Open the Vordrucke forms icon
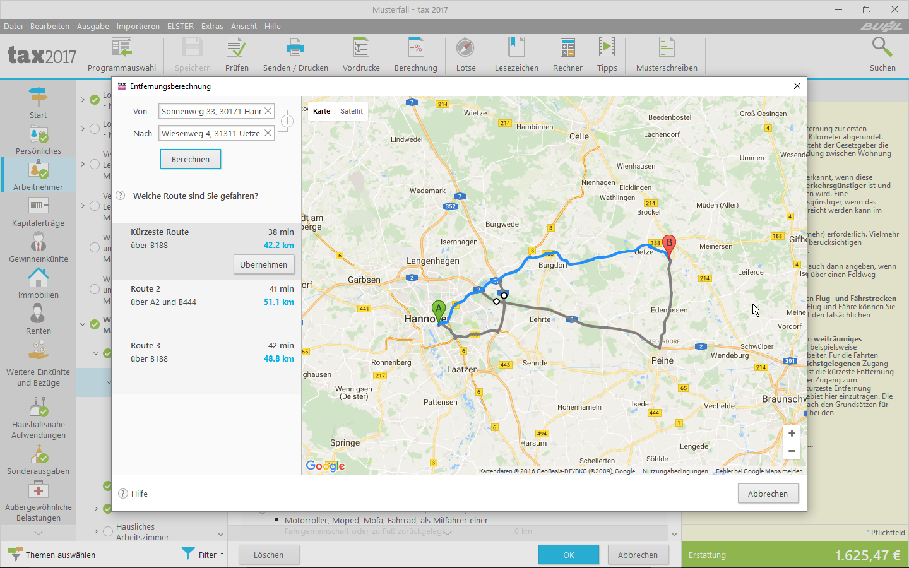The width and height of the screenshot is (909, 568). (361, 48)
